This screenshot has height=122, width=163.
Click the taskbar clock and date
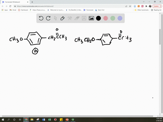click(159, 120)
